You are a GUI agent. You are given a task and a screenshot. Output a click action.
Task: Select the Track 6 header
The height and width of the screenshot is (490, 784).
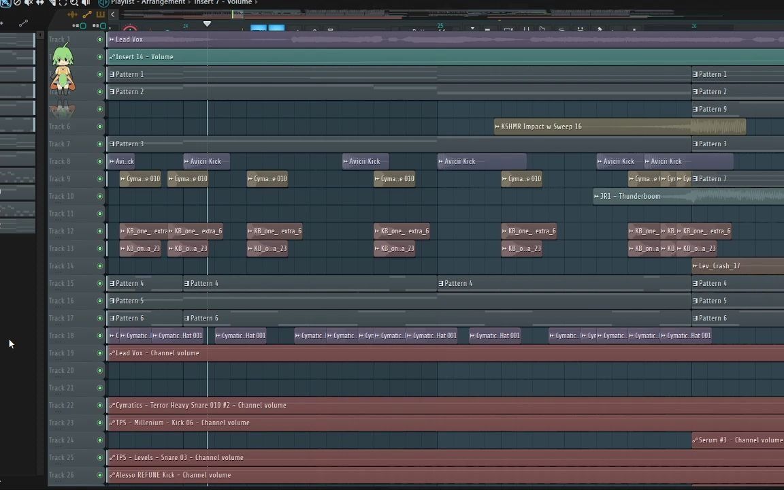coord(76,127)
